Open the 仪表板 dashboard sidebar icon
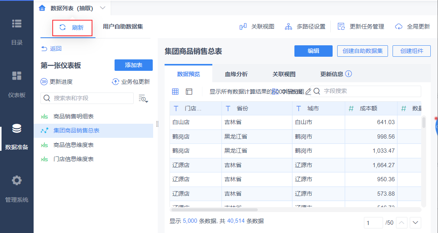Viewport: 438px width, 233px height. point(17,76)
